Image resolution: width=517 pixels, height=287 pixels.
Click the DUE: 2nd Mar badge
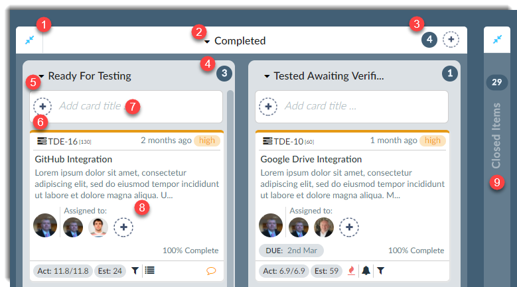pos(291,251)
